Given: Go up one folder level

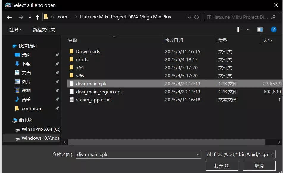Looking at the screenshot, I should (37, 17).
